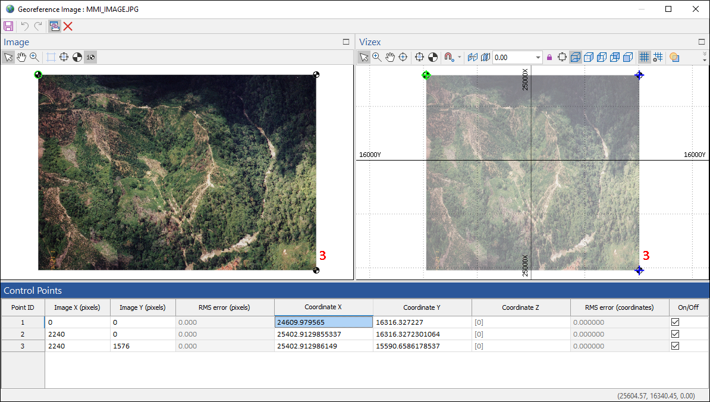The height and width of the screenshot is (402, 710).
Task: Select the pan hand tool in Image pane
Action: [x=21, y=57]
